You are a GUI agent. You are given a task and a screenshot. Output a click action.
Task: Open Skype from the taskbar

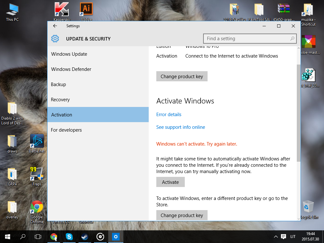pos(69,237)
